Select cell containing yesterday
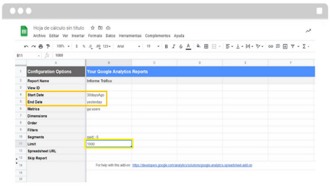This screenshot has height=186, width=330. point(109,102)
